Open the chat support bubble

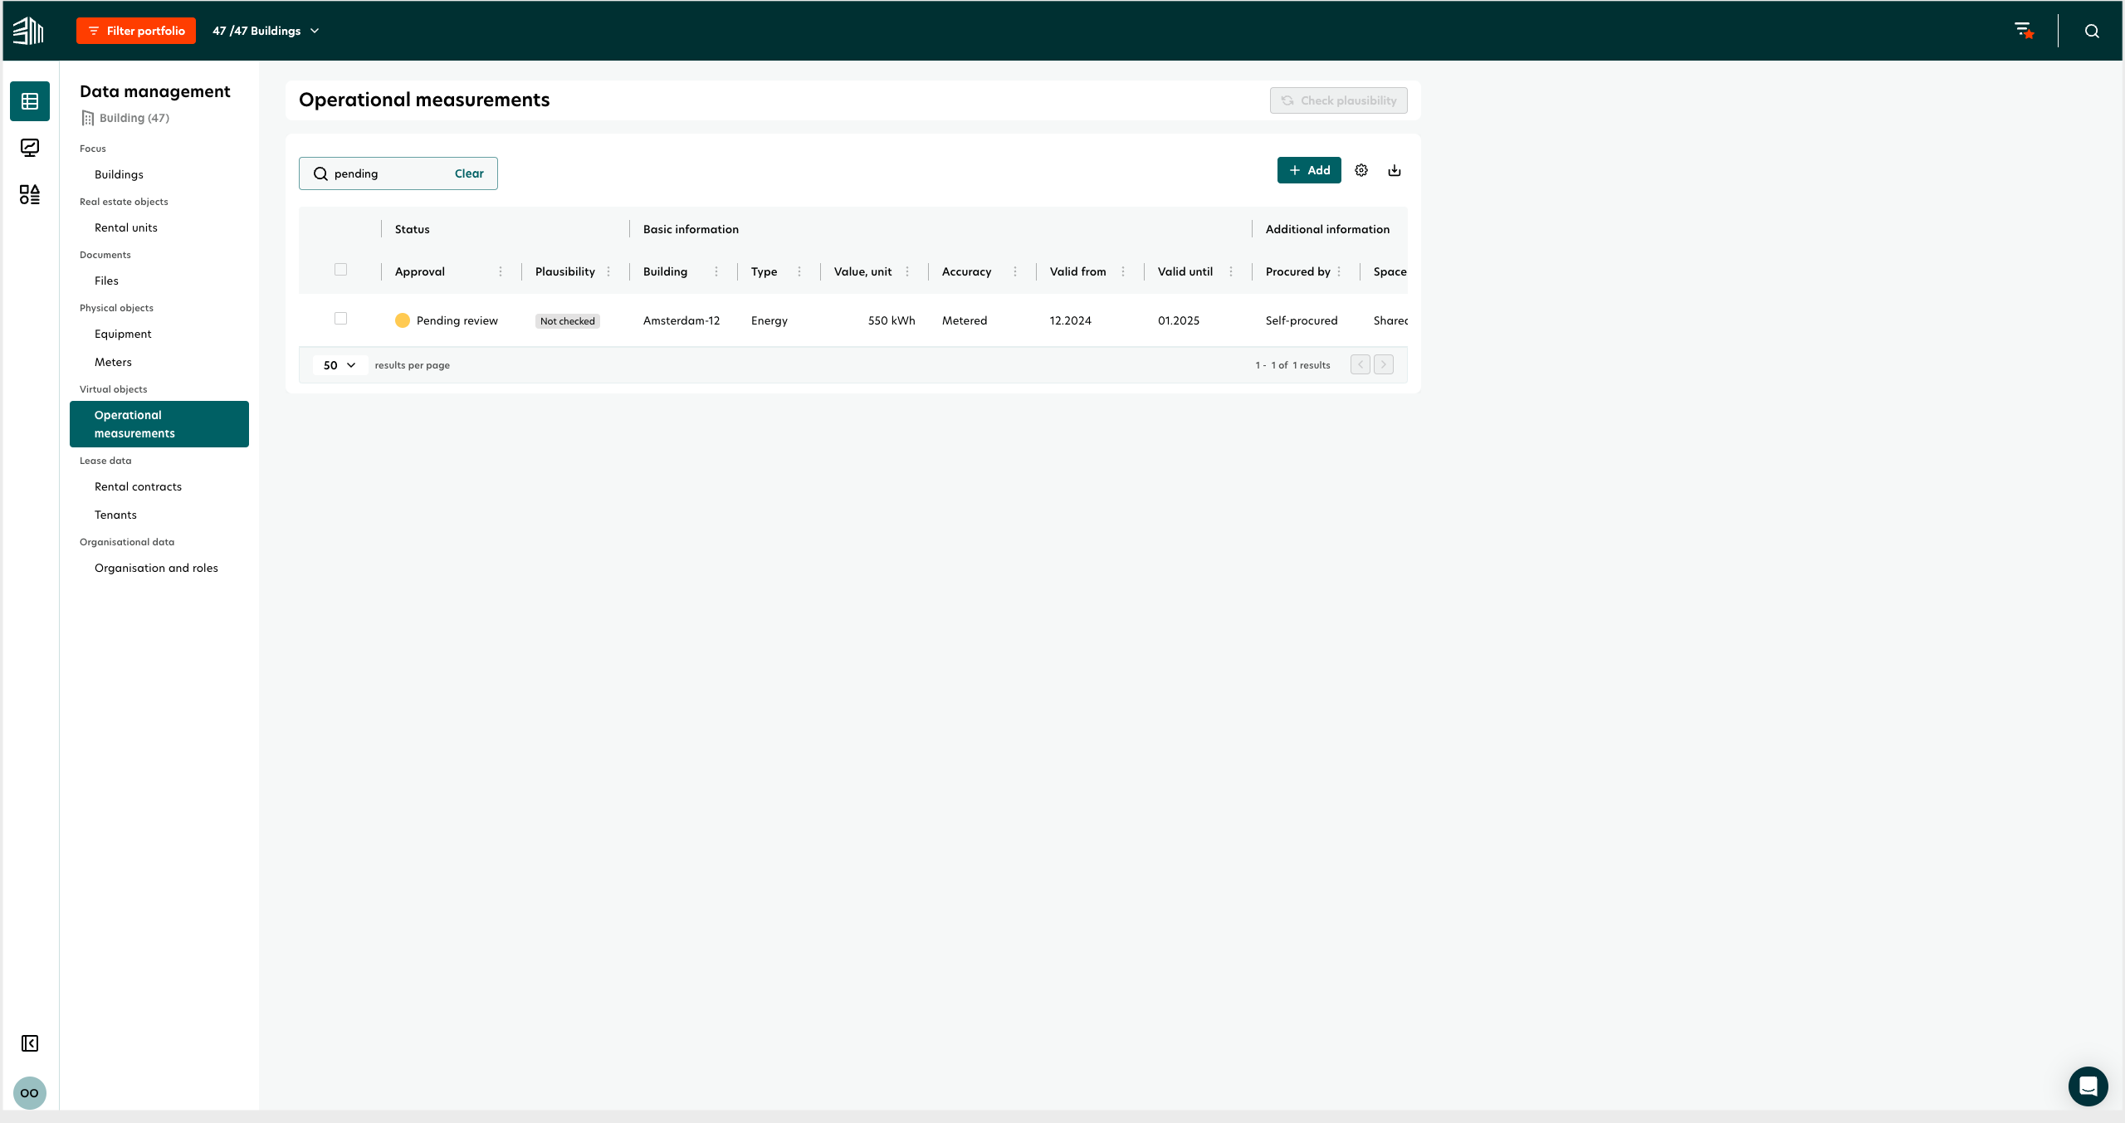click(2088, 1086)
